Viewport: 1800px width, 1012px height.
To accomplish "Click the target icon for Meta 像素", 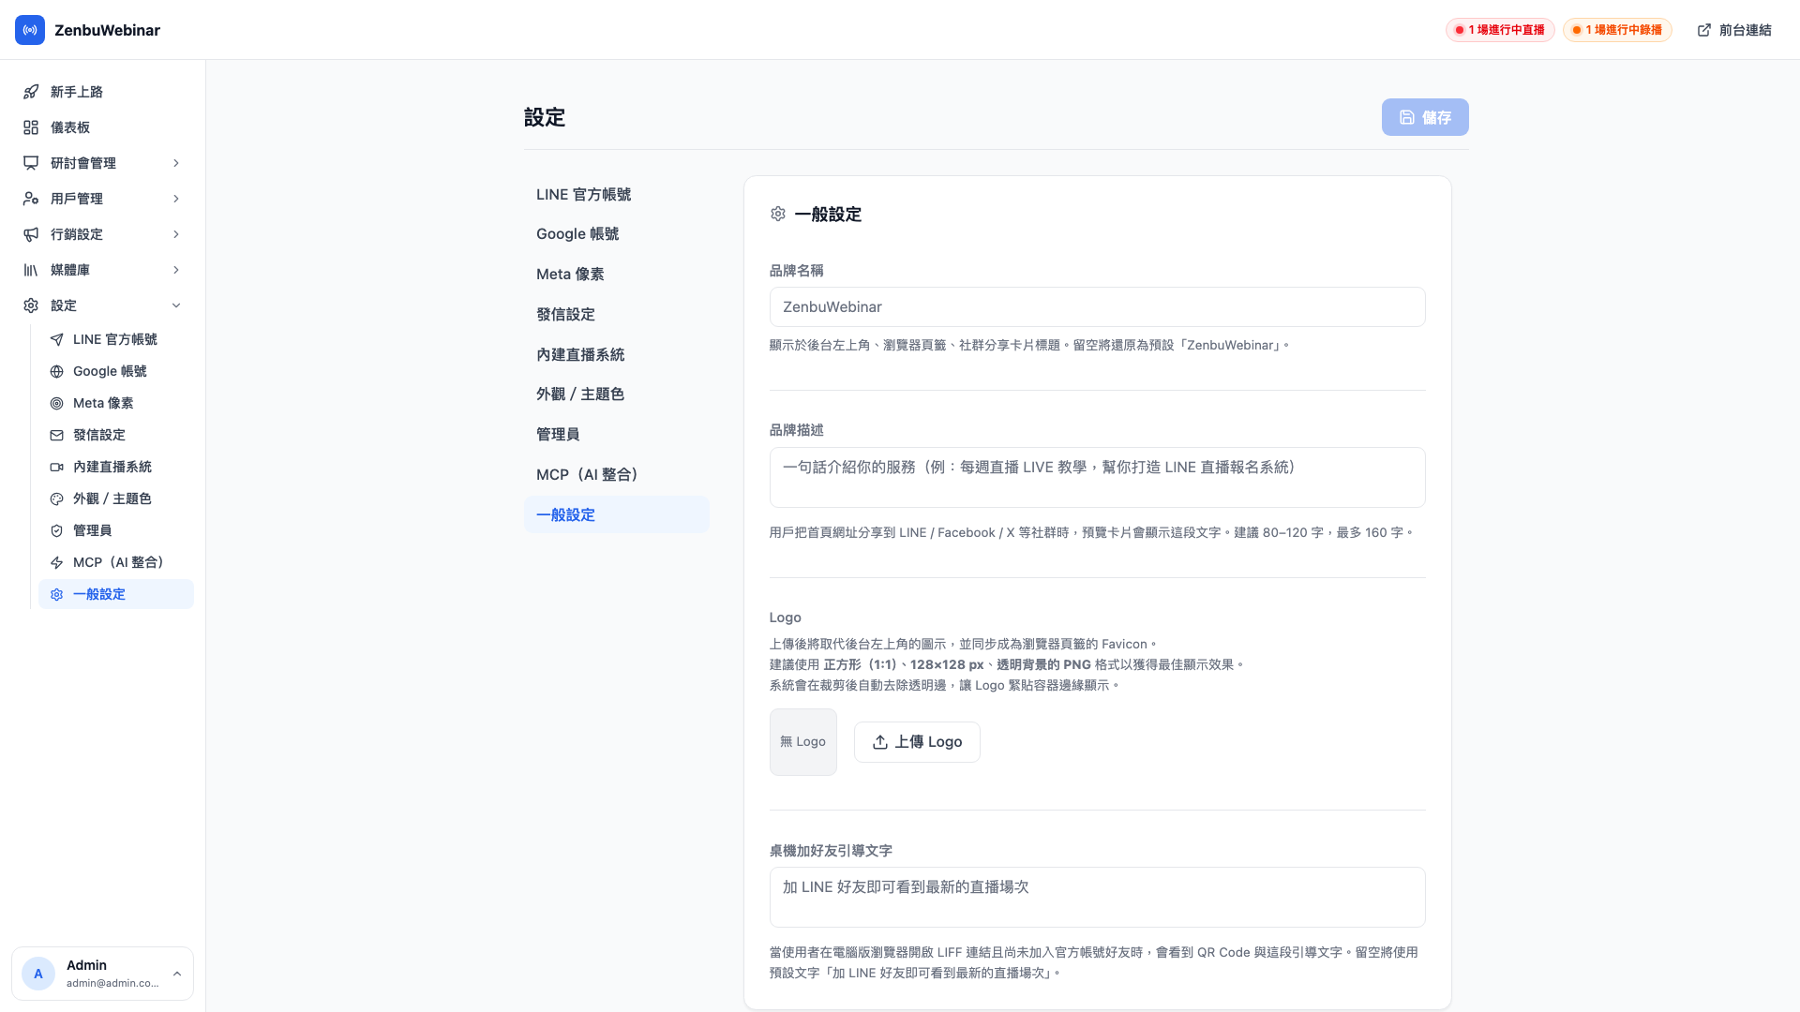I will [x=57, y=403].
